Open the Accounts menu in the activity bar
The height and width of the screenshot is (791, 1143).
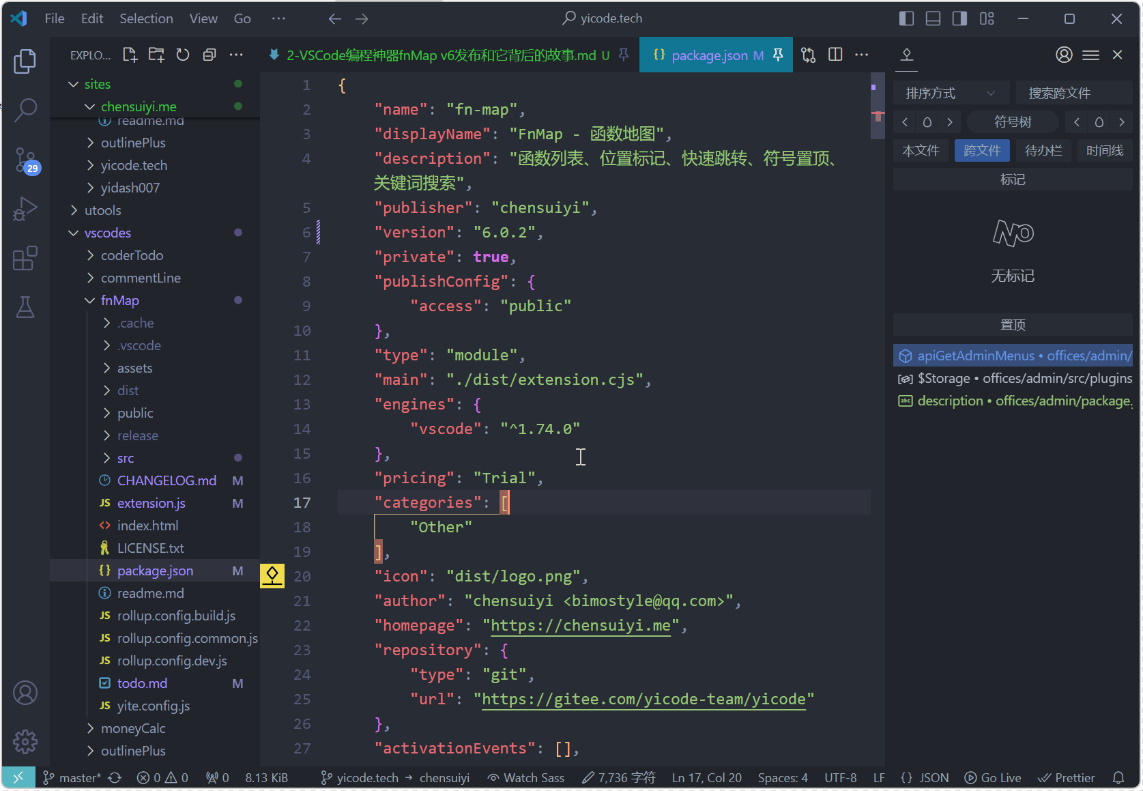25,693
